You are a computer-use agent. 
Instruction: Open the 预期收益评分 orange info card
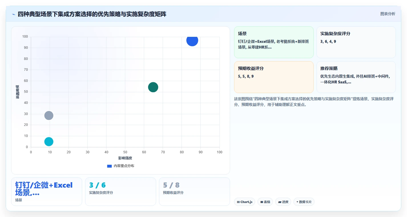point(274,77)
